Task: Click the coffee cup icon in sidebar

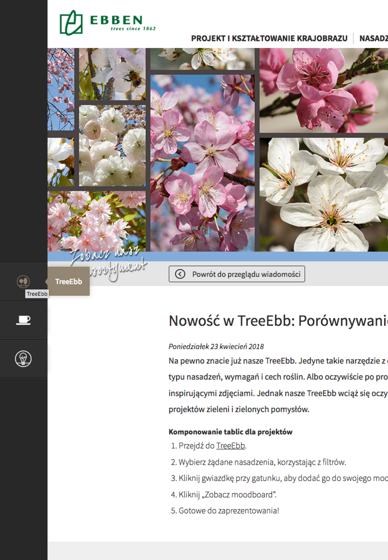Action: pos(23,320)
